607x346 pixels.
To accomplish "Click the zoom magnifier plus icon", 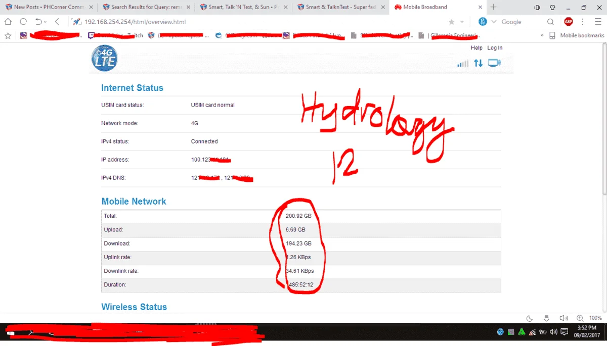I will pyautogui.click(x=580, y=318).
